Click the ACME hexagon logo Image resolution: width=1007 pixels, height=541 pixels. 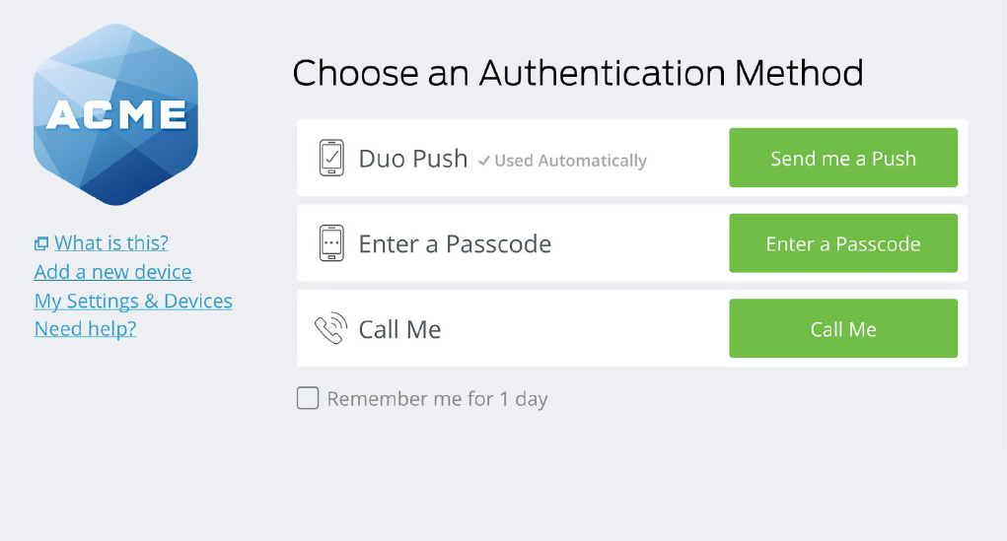pos(115,114)
